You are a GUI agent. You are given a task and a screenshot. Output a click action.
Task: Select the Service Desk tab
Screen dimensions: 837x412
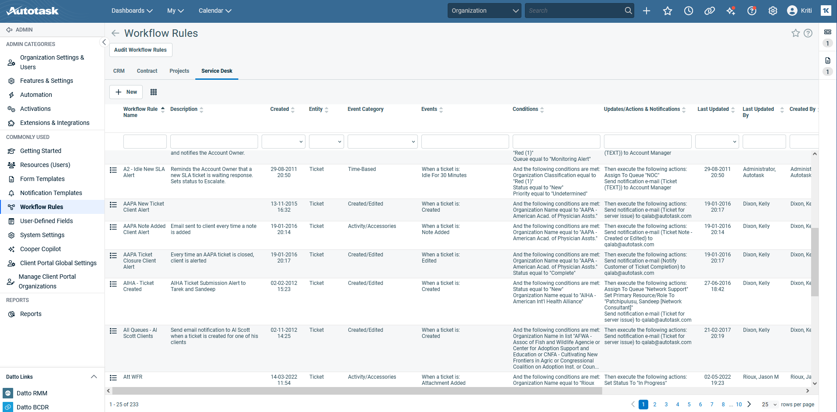(217, 71)
